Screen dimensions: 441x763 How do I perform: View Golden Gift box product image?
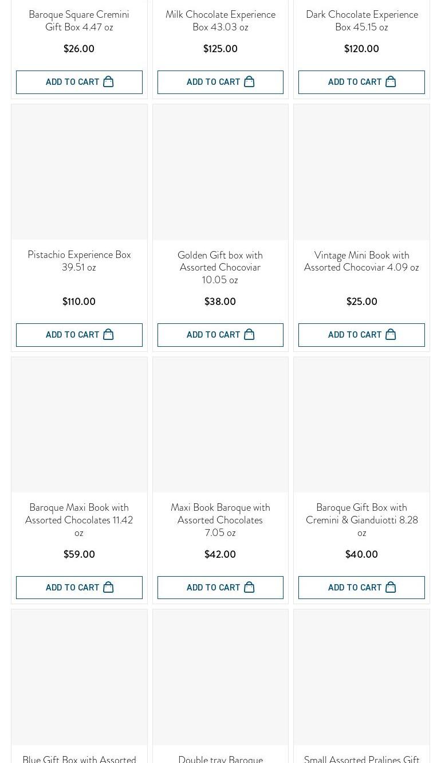pos(220,172)
